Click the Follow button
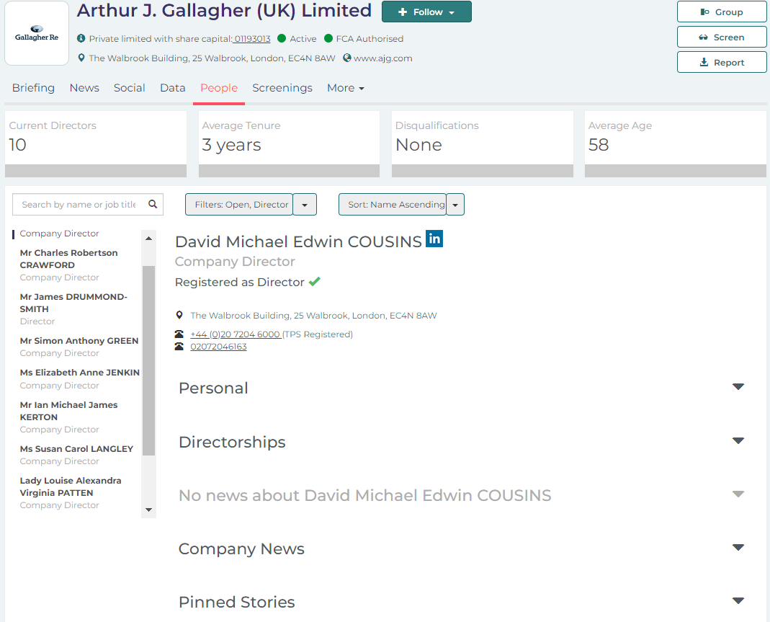 pos(426,12)
